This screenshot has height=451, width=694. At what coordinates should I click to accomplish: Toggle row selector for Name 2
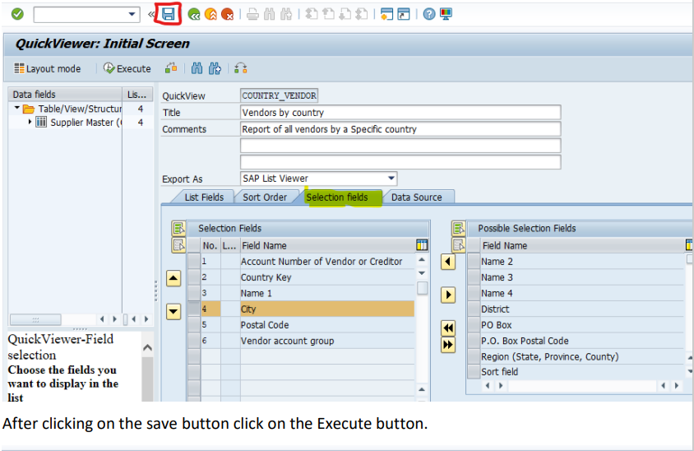(474, 262)
